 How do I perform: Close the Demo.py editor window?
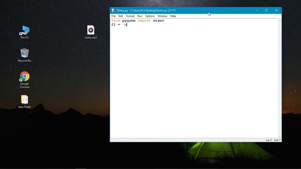(x=277, y=10)
